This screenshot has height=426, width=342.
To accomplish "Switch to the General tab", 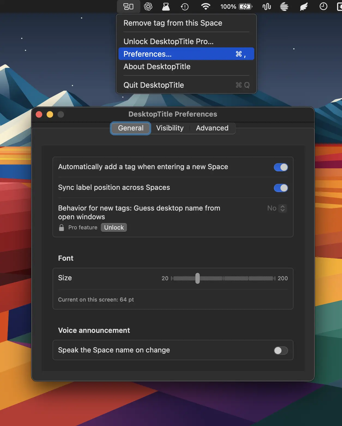I will click(x=131, y=128).
